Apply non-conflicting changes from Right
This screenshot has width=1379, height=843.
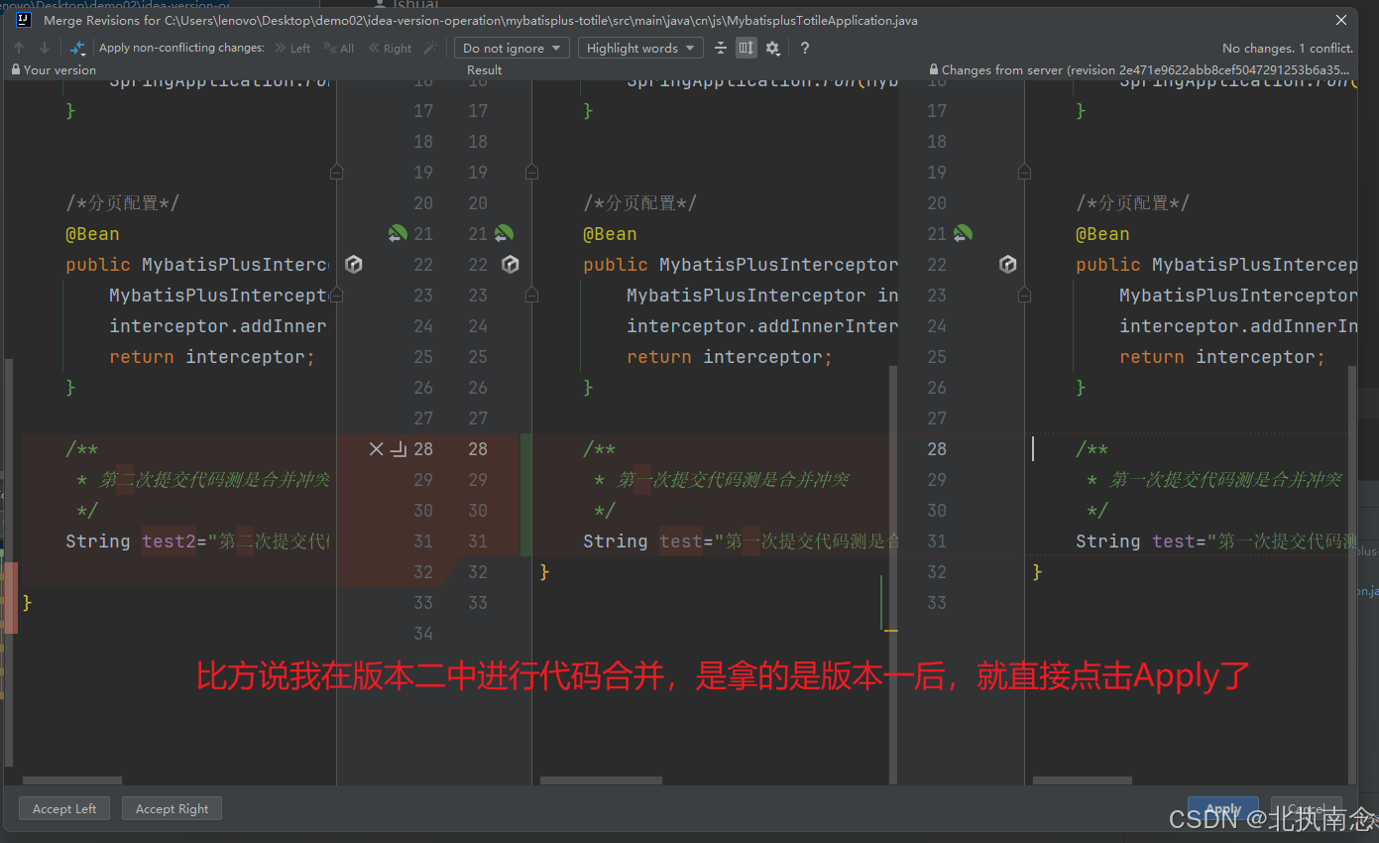coord(391,48)
